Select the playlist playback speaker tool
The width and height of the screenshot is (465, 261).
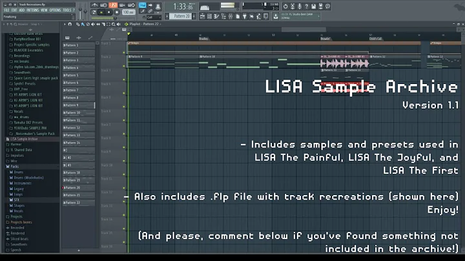coord(118,24)
